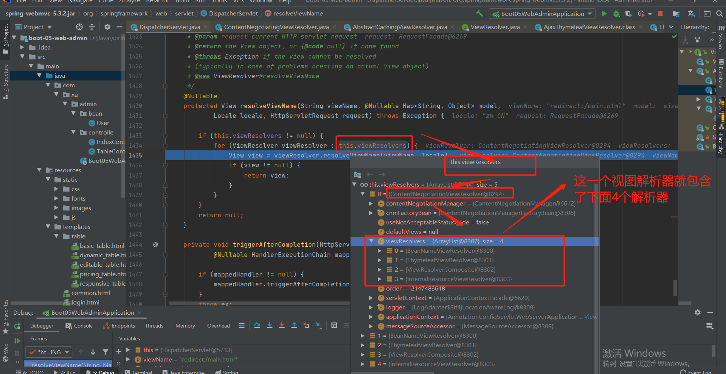Toggle Database tool window on right strip
The height and width of the screenshot is (374, 726).
721,74
